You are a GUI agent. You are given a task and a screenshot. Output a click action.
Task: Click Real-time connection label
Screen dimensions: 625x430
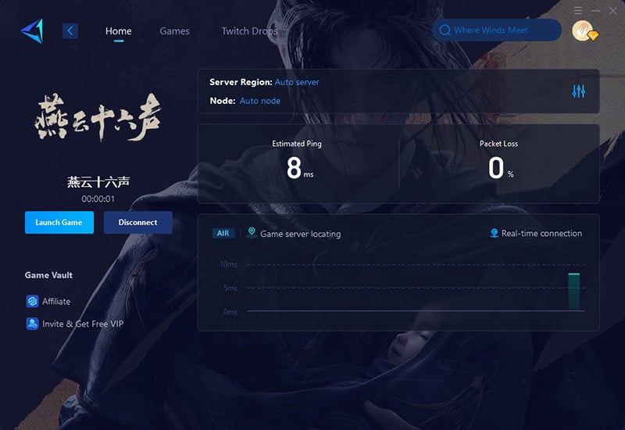(x=541, y=233)
